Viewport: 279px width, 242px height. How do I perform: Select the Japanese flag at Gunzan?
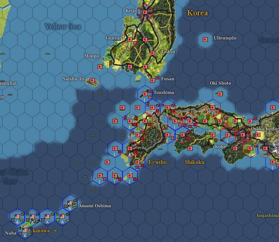[x=130, y=39]
